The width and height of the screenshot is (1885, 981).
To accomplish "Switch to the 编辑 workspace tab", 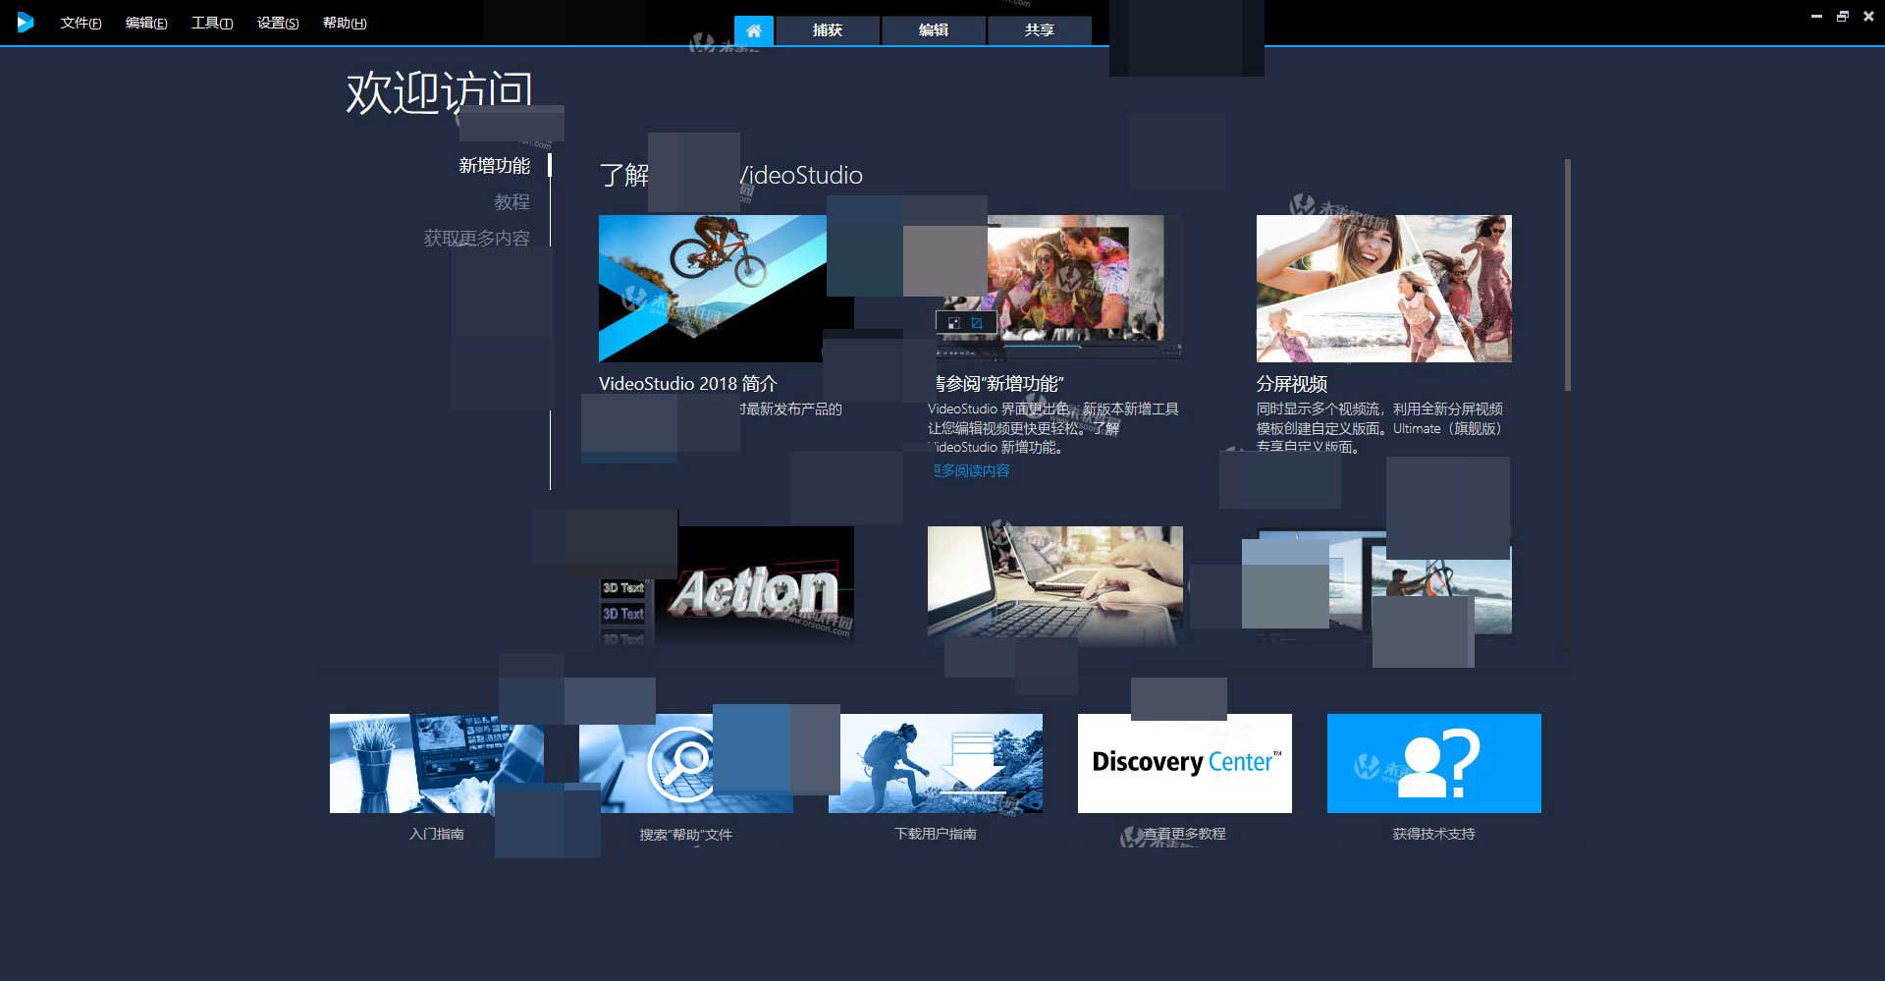I will (934, 30).
